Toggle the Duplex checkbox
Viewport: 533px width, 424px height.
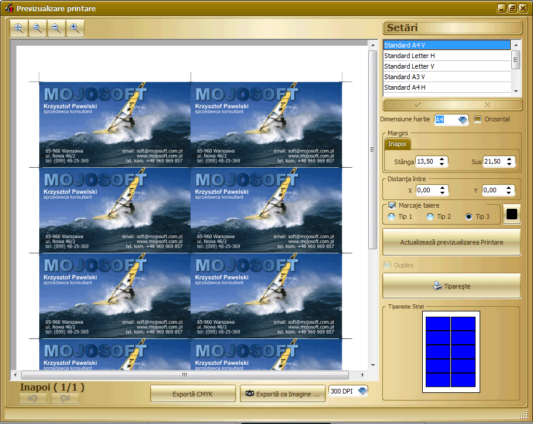click(387, 265)
